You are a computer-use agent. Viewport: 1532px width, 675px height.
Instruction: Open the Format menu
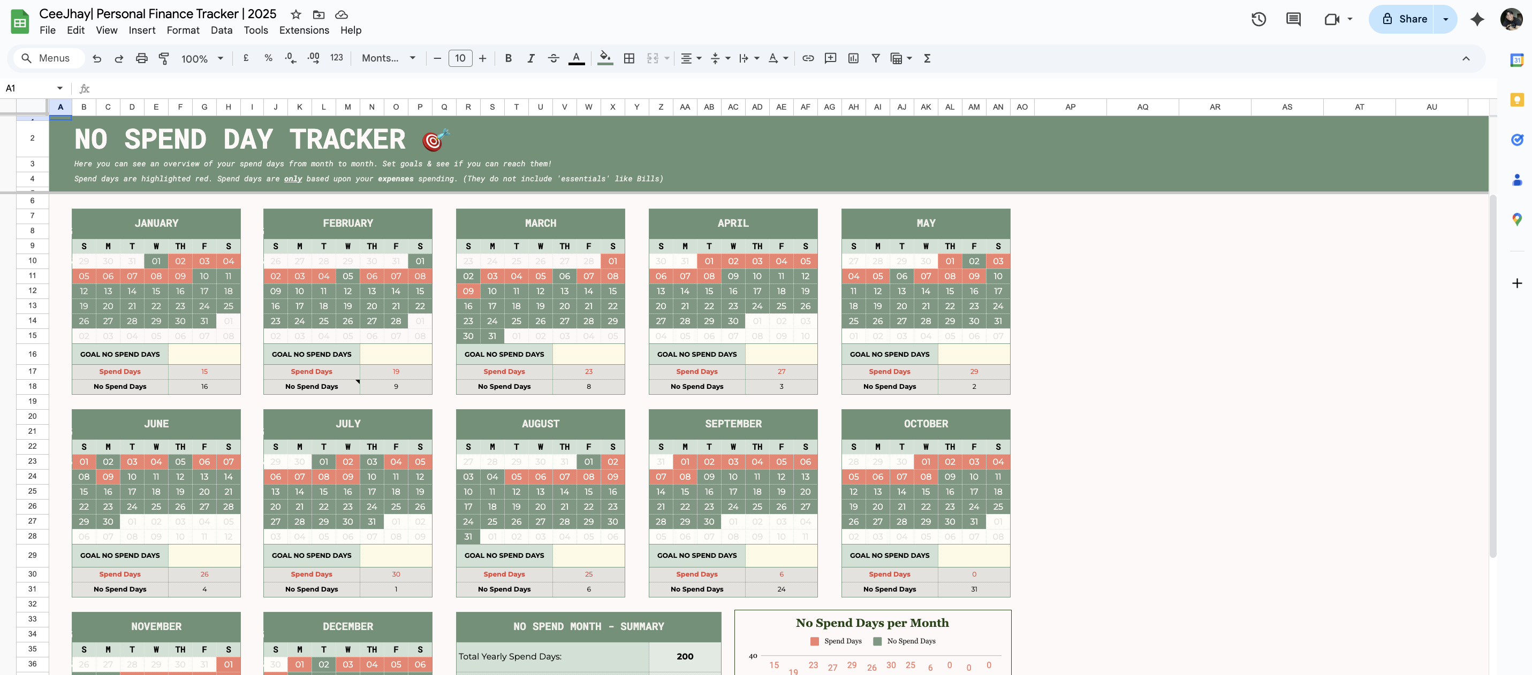(x=183, y=30)
